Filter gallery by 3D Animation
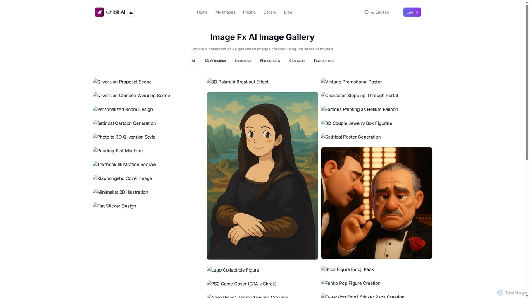Viewport: 529px width, 298px height. tap(215, 61)
